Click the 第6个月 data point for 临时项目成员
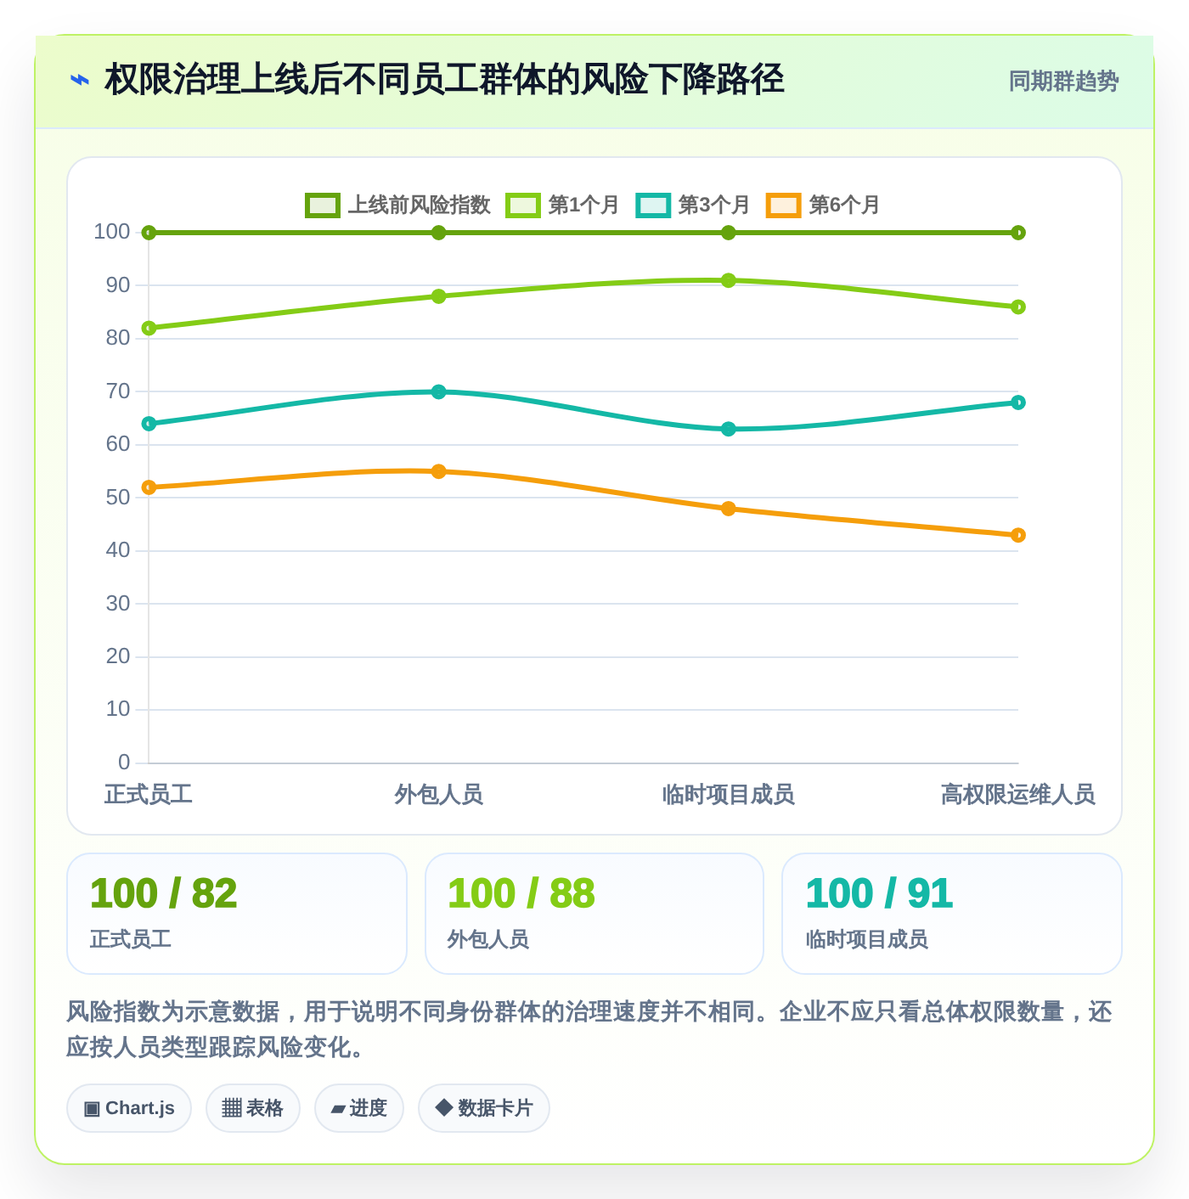 [729, 509]
